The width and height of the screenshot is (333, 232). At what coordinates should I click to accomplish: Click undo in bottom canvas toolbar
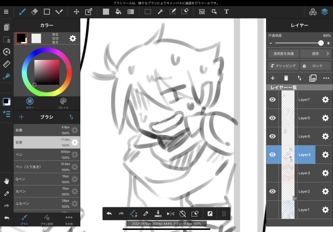[x=109, y=214]
